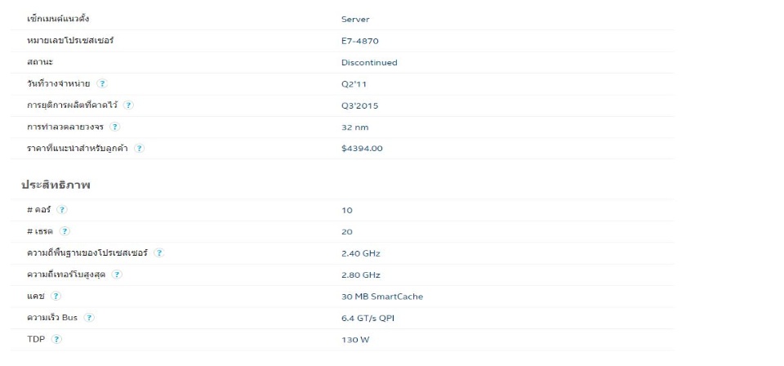The height and width of the screenshot is (366, 784).
Task: Click the E7-4870 processor number value
Action: pyautogui.click(x=360, y=41)
